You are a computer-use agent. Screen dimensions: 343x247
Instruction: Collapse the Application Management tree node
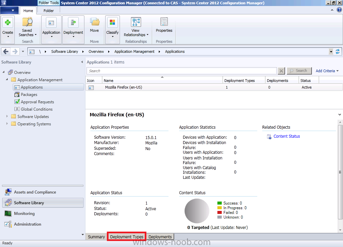pyautogui.click(x=7, y=80)
